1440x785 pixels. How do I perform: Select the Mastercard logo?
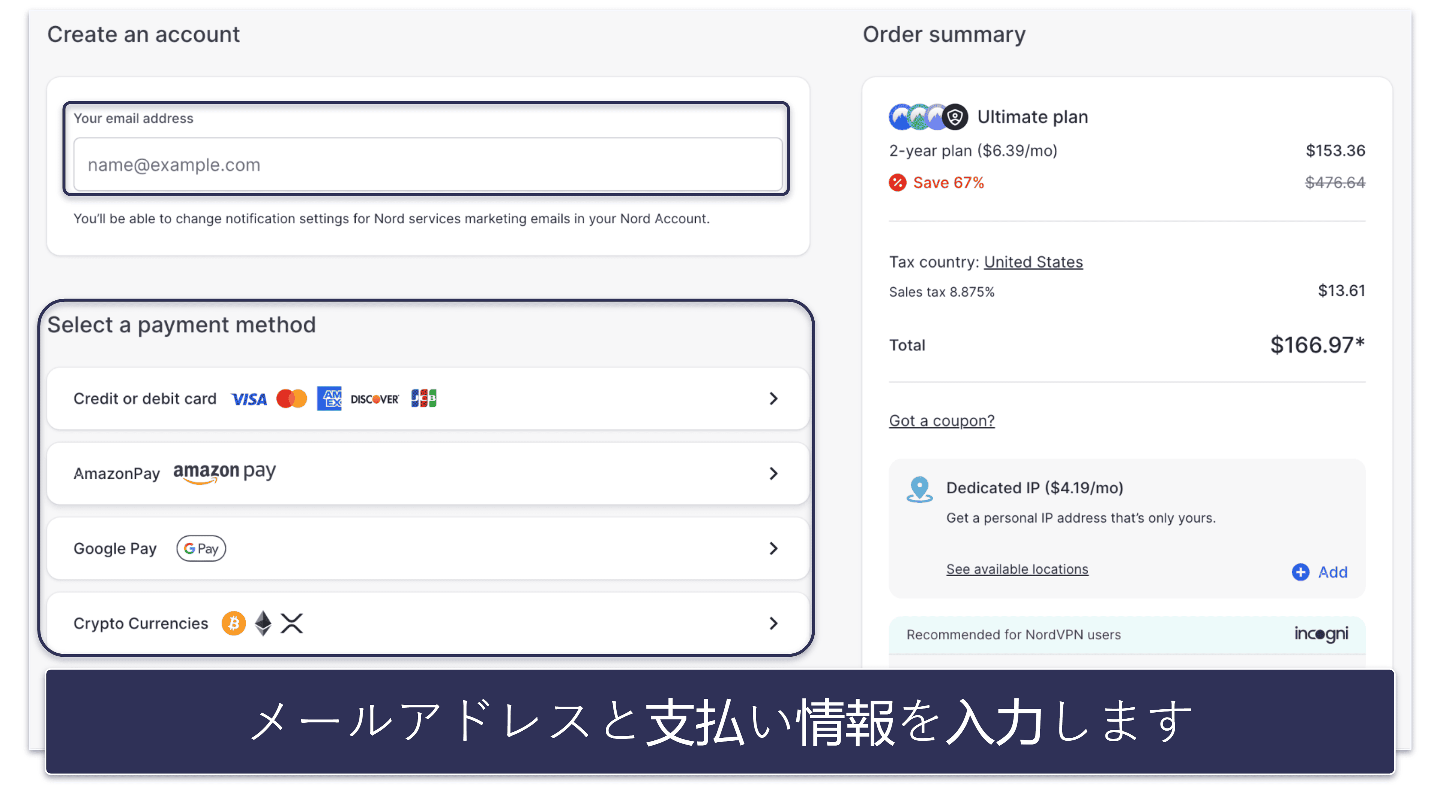(x=291, y=399)
